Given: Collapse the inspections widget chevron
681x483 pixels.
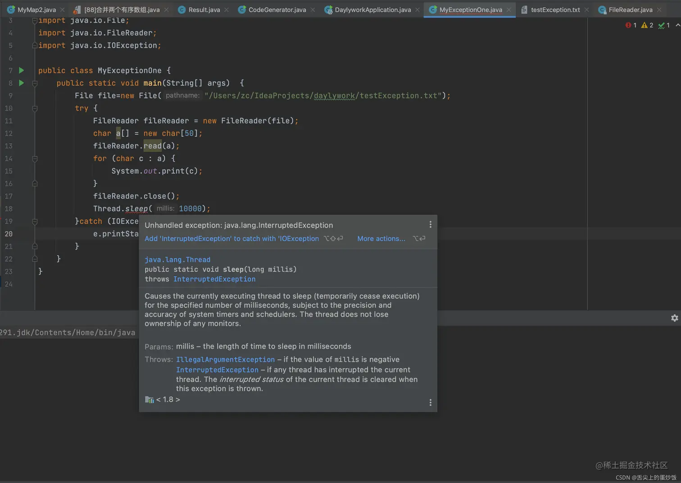Looking at the screenshot, I should [678, 25].
